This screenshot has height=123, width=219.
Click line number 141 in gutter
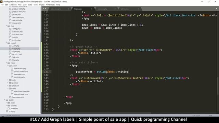click(46, 72)
